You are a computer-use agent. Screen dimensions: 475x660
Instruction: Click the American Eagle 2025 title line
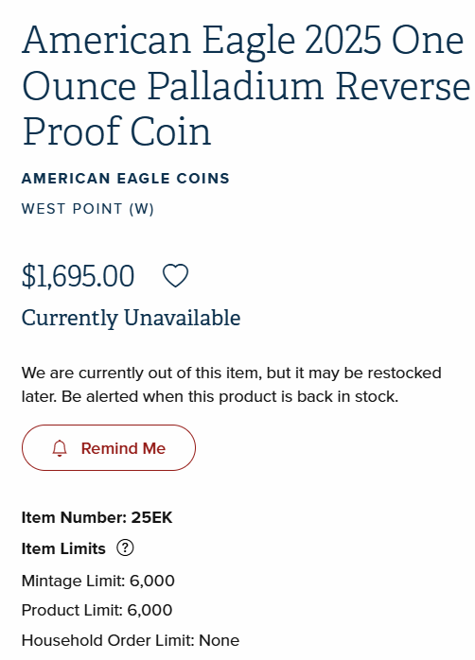pos(243,42)
